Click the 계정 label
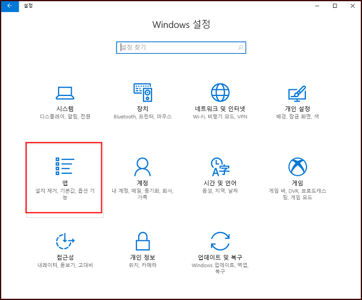 (x=142, y=183)
